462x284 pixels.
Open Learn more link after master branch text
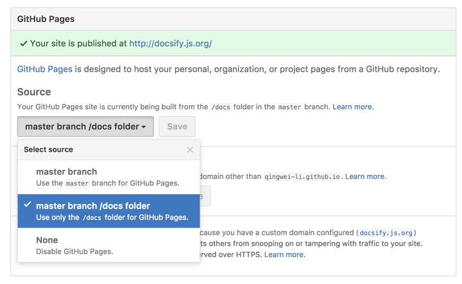click(x=353, y=106)
